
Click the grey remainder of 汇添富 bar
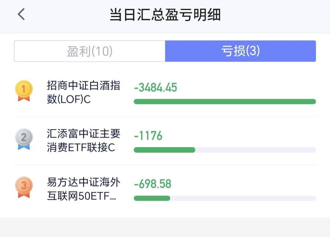coord(255,150)
